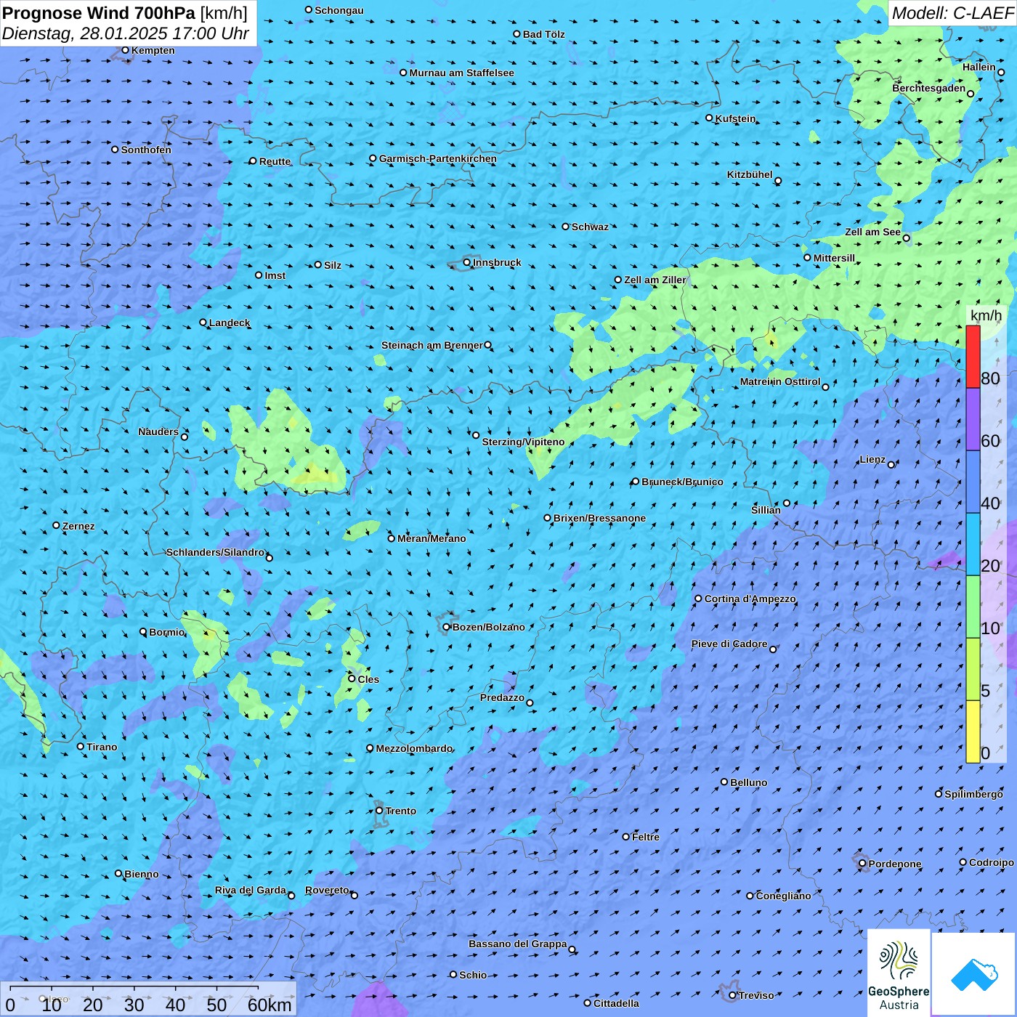Click the Trento city marker circle
The width and height of the screenshot is (1017, 1017).
click(x=379, y=811)
